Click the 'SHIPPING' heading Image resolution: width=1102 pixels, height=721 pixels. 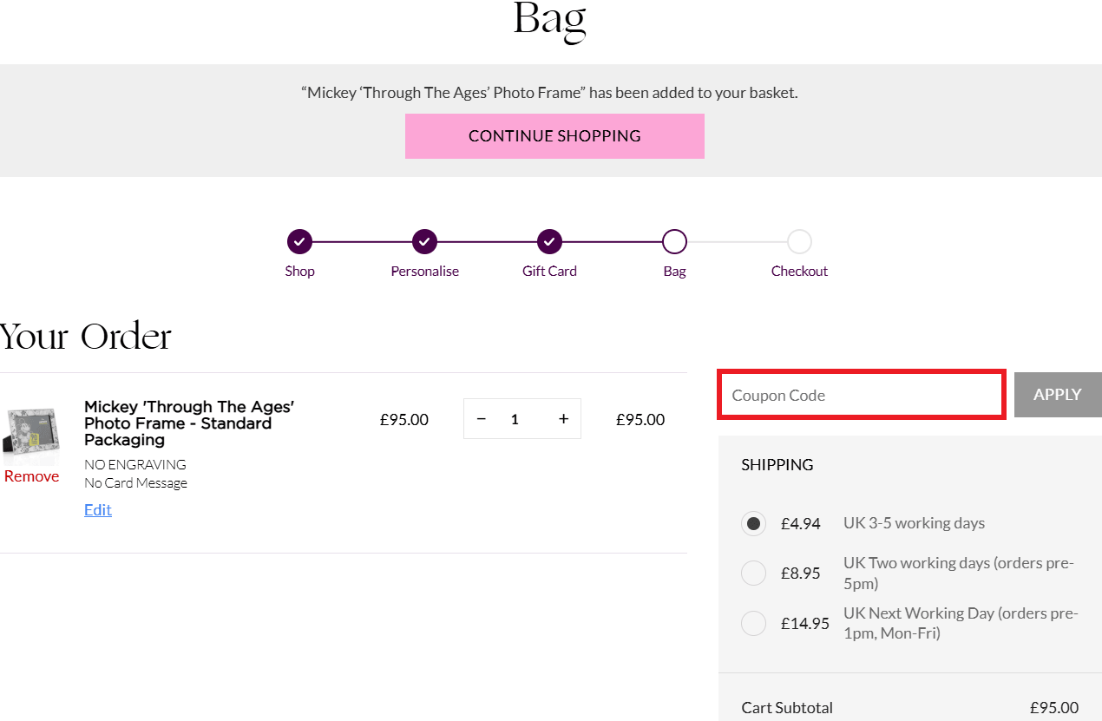click(x=777, y=464)
